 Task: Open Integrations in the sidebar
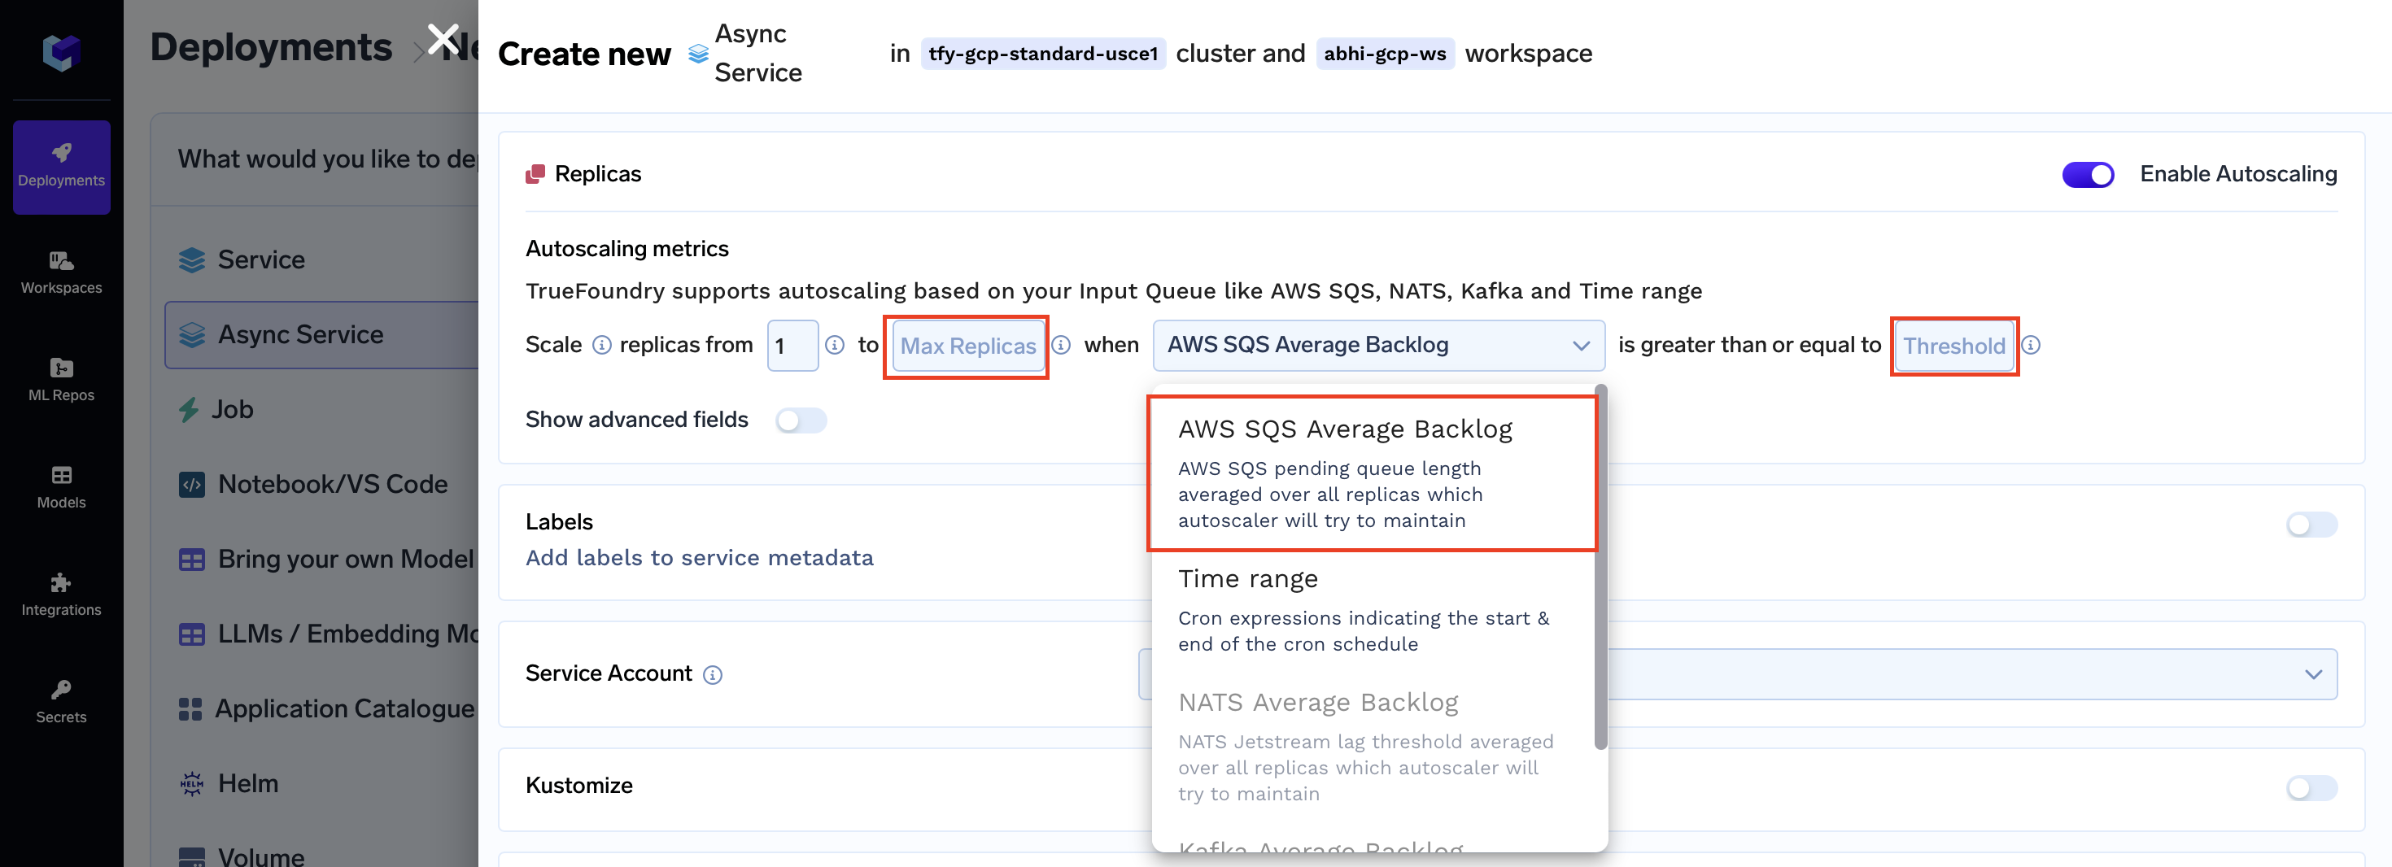pos(61,594)
